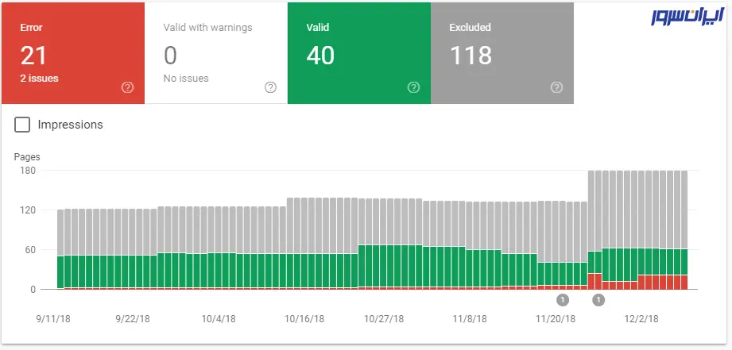Click the 10/27/18 date label

tap(384, 319)
